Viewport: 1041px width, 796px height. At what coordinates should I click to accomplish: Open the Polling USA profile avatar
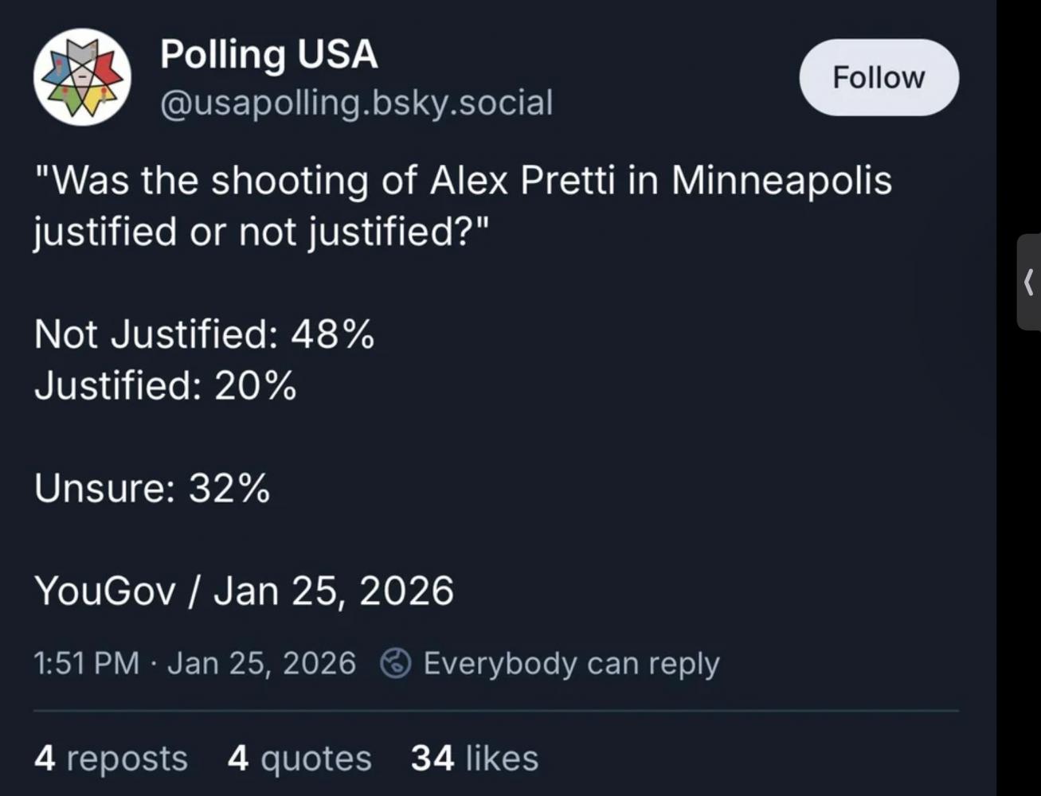click(82, 77)
